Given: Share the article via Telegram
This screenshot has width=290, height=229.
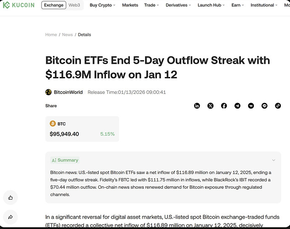Looking at the screenshot, I should point(237,106).
